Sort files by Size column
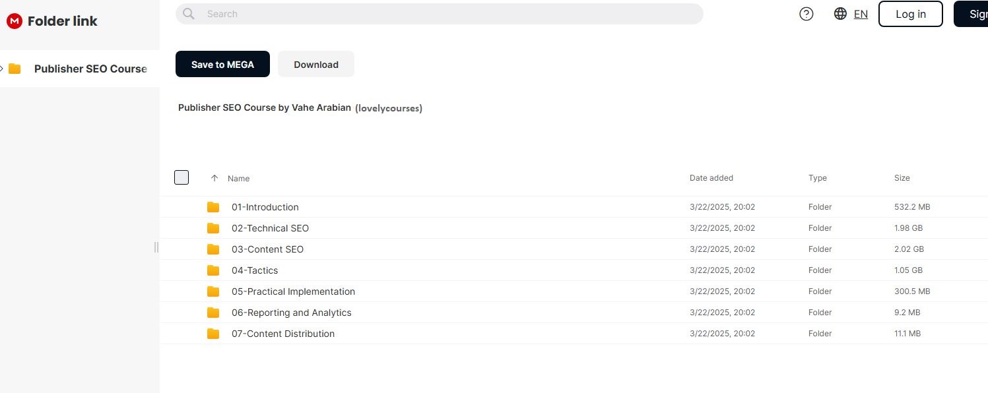 pos(902,178)
